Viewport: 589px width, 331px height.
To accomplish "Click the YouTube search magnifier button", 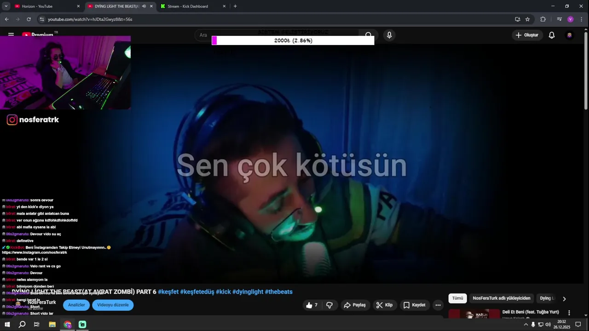I will pos(368,35).
